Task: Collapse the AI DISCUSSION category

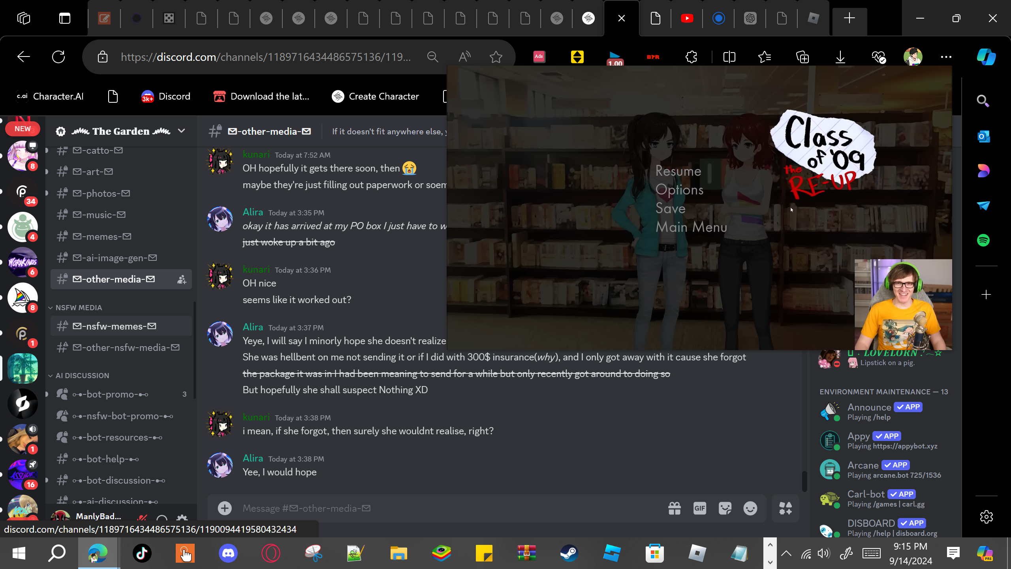Action: point(82,375)
